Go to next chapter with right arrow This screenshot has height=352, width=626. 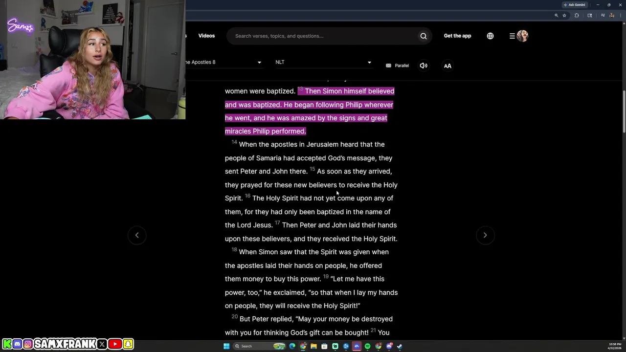point(485,235)
